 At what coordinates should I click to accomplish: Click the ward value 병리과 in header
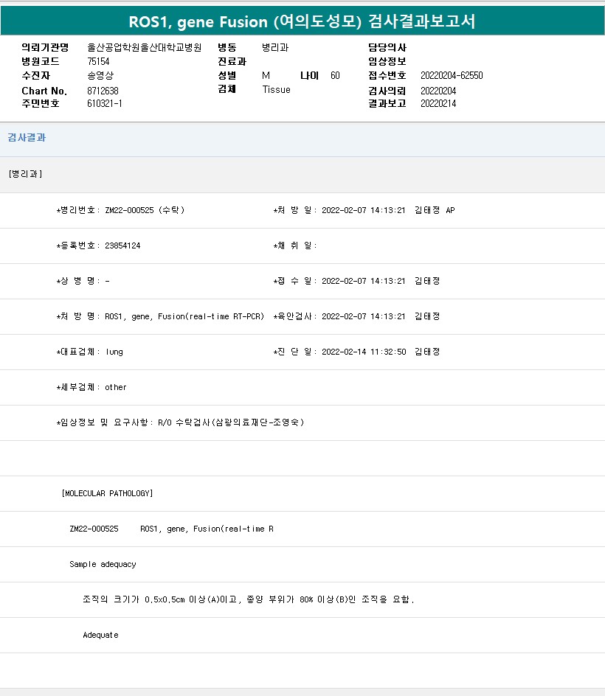coord(275,47)
